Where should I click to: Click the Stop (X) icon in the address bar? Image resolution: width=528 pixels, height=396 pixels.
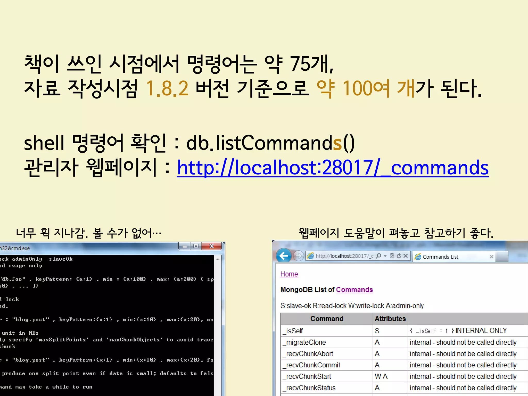pos(406,256)
